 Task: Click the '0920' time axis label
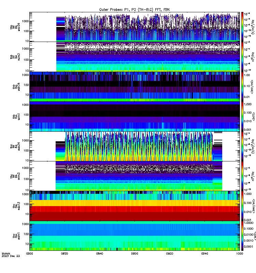coord(170,254)
